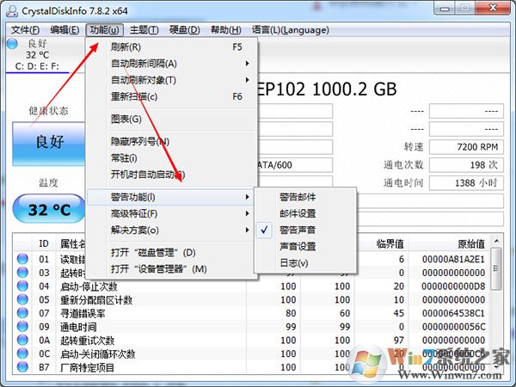Click raw value 00000A81A2E1

point(453,260)
